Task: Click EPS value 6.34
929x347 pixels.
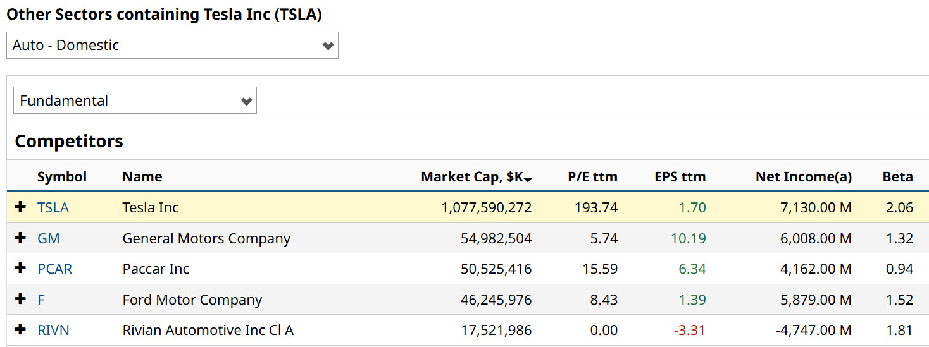Action: [692, 269]
